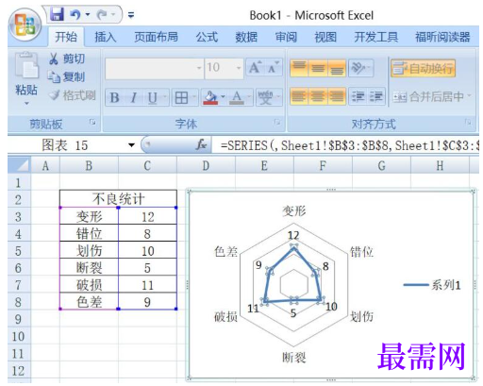Open the 数据 ribbon tab
Screen dimensions: 483x386
point(246,37)
